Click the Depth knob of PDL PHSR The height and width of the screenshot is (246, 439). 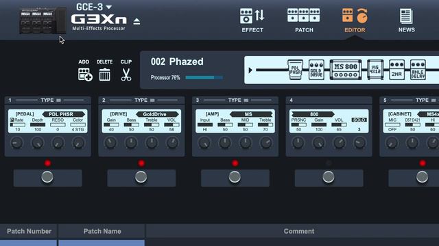coord(37,143)
